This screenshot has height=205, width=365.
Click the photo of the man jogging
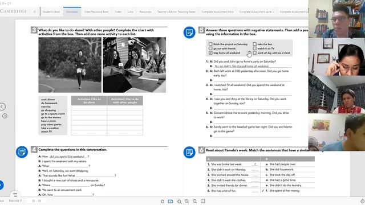click(x=70, y=65)
